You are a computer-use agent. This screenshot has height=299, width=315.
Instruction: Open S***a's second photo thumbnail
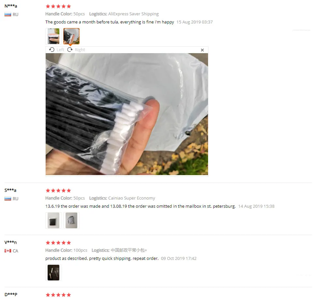pos(71,220)
